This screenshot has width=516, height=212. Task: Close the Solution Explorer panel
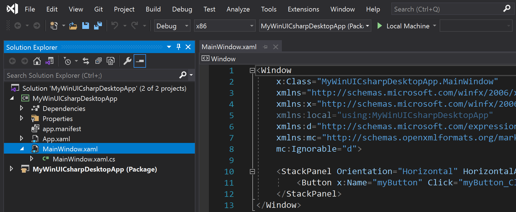[x=188, y=47]
